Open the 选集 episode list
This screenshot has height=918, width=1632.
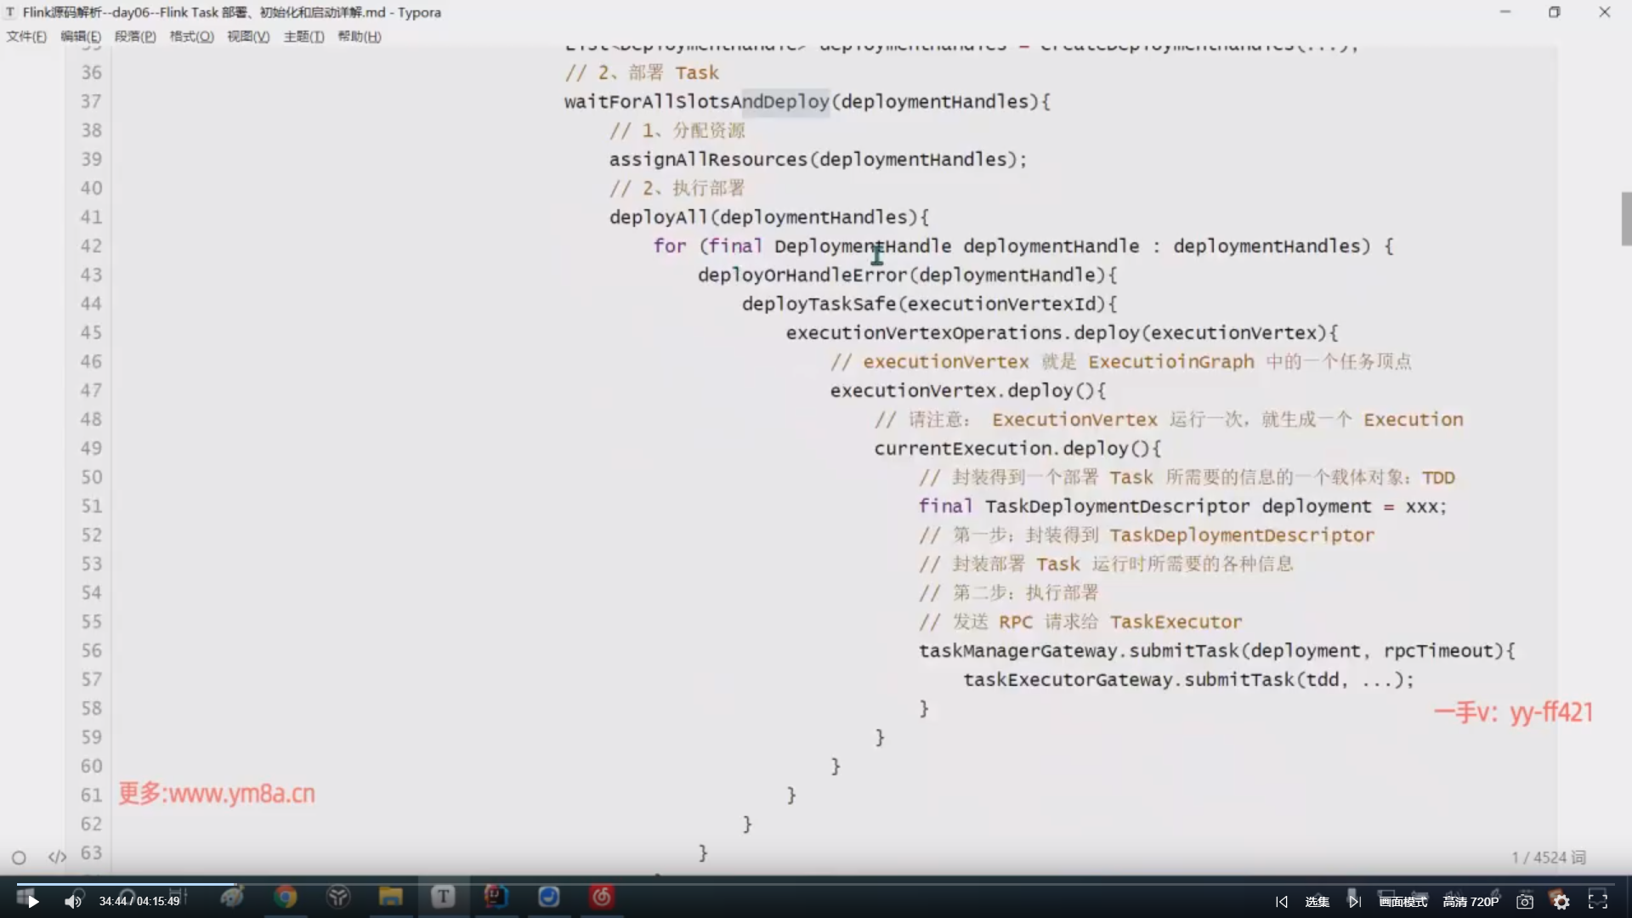click(x=1317, y=902)
